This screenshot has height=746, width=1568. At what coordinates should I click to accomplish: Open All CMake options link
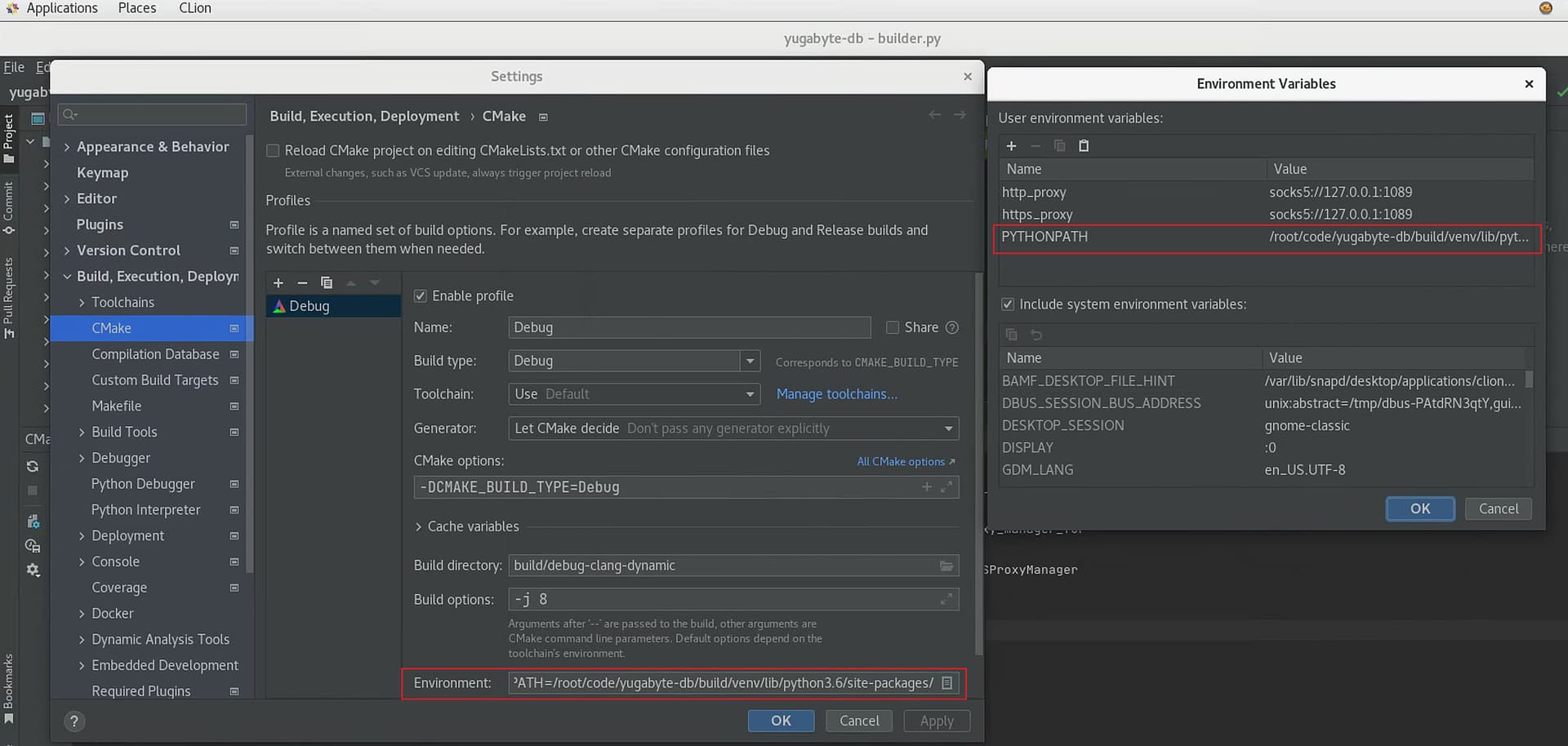point(906,462)
